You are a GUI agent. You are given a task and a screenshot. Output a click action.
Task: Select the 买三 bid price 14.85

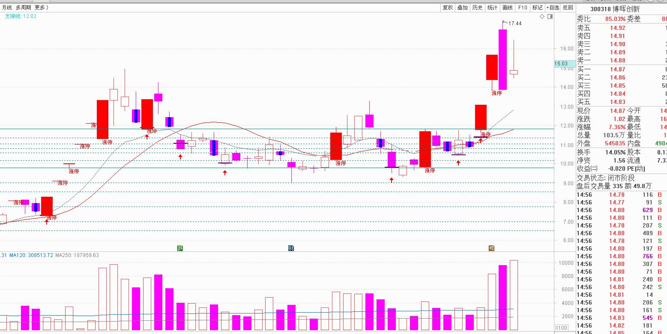tap(618, 86)
